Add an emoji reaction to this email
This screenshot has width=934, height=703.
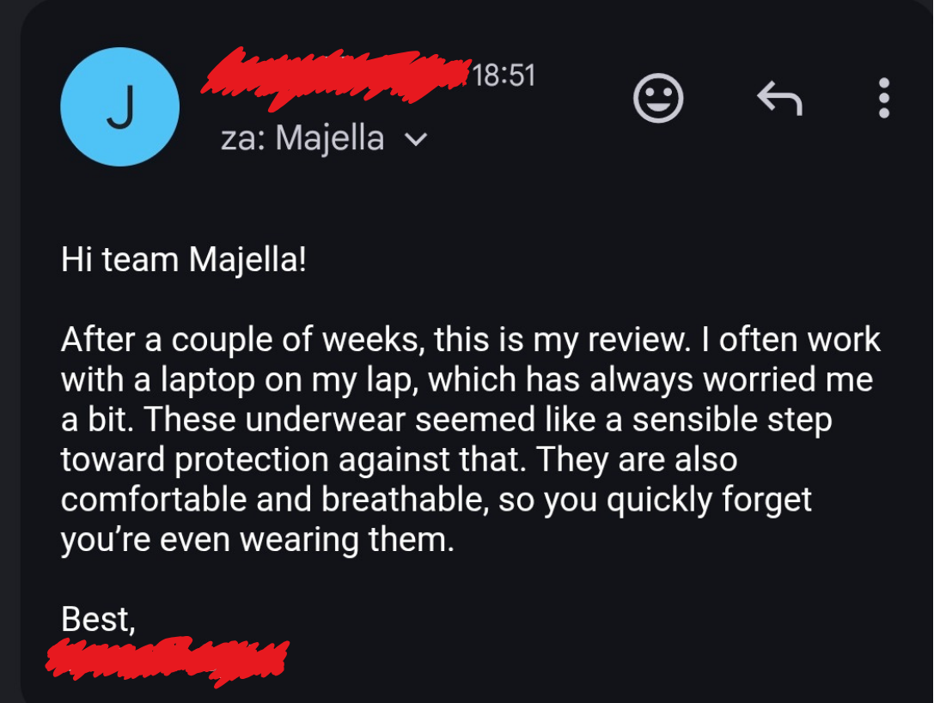(658, 98)
